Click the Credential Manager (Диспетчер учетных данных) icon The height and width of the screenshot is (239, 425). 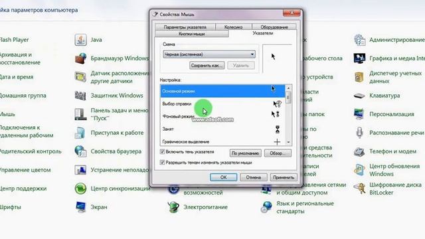coord(359,77)
